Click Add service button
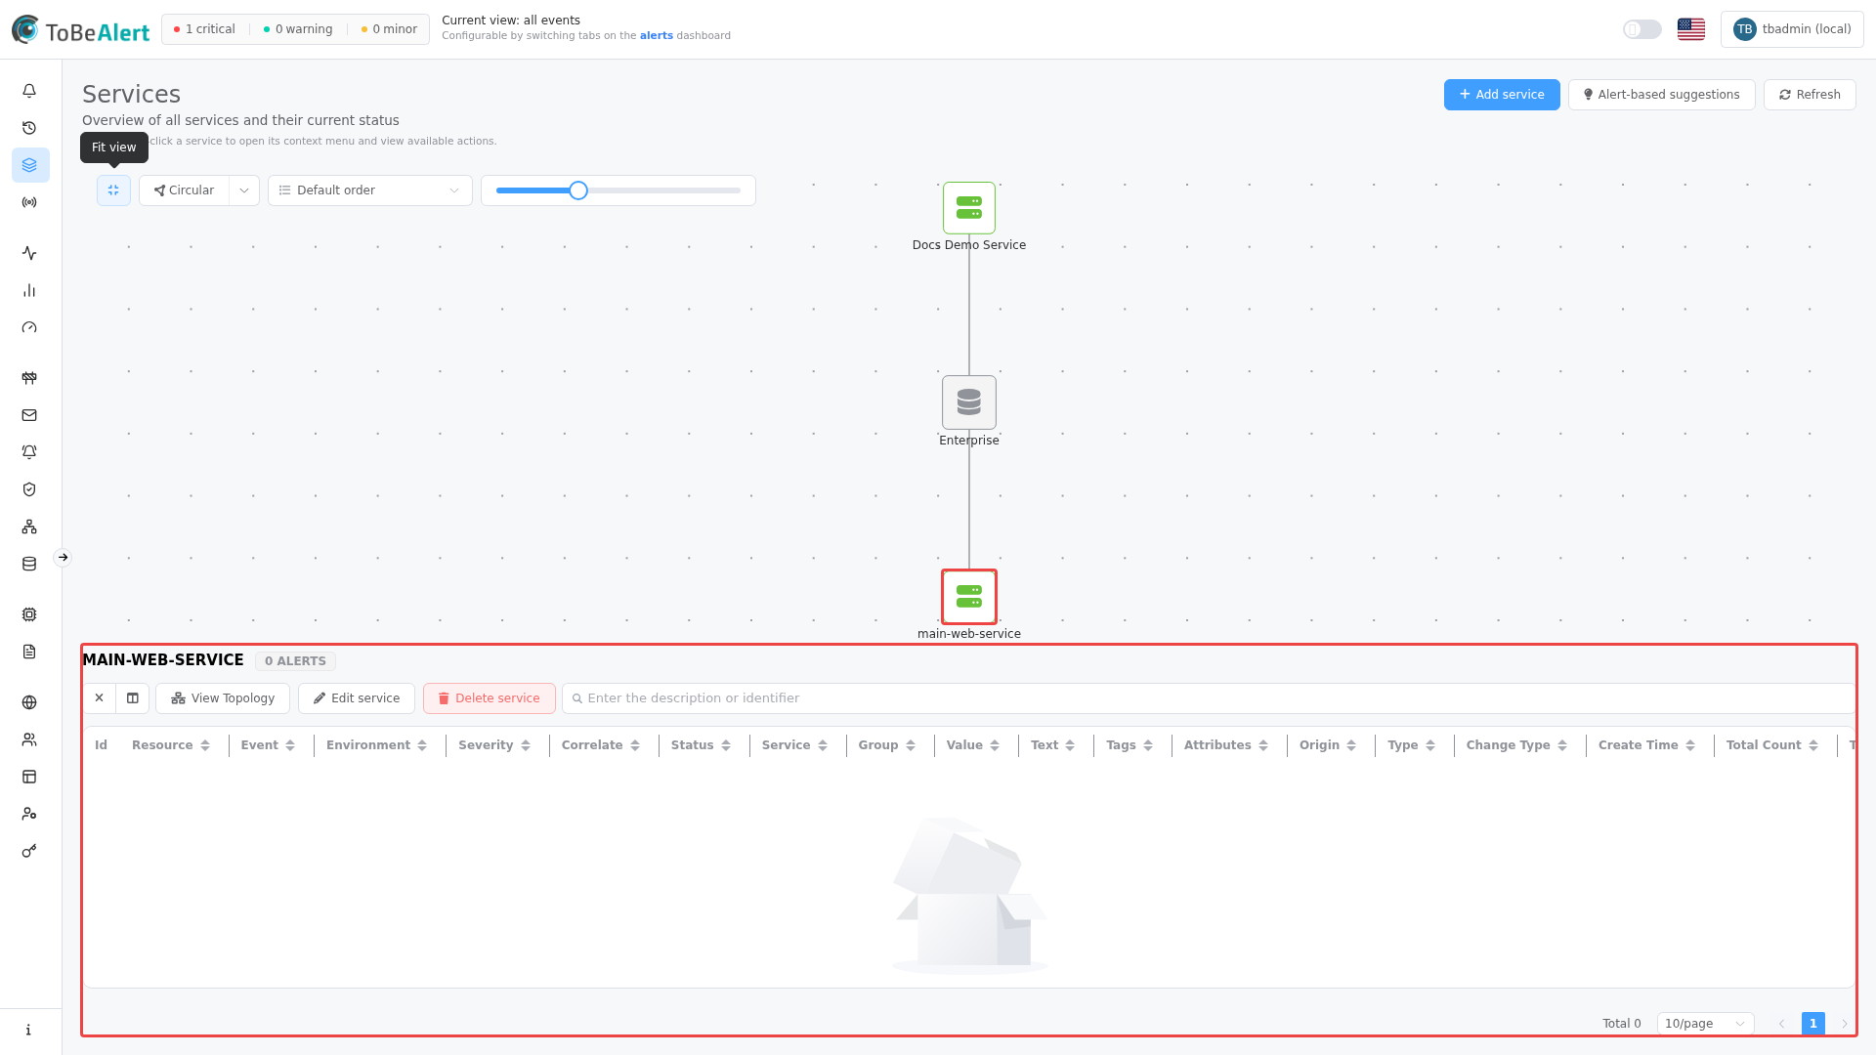Viewport: 1876px width, 1055px height. coord(1502,95)
